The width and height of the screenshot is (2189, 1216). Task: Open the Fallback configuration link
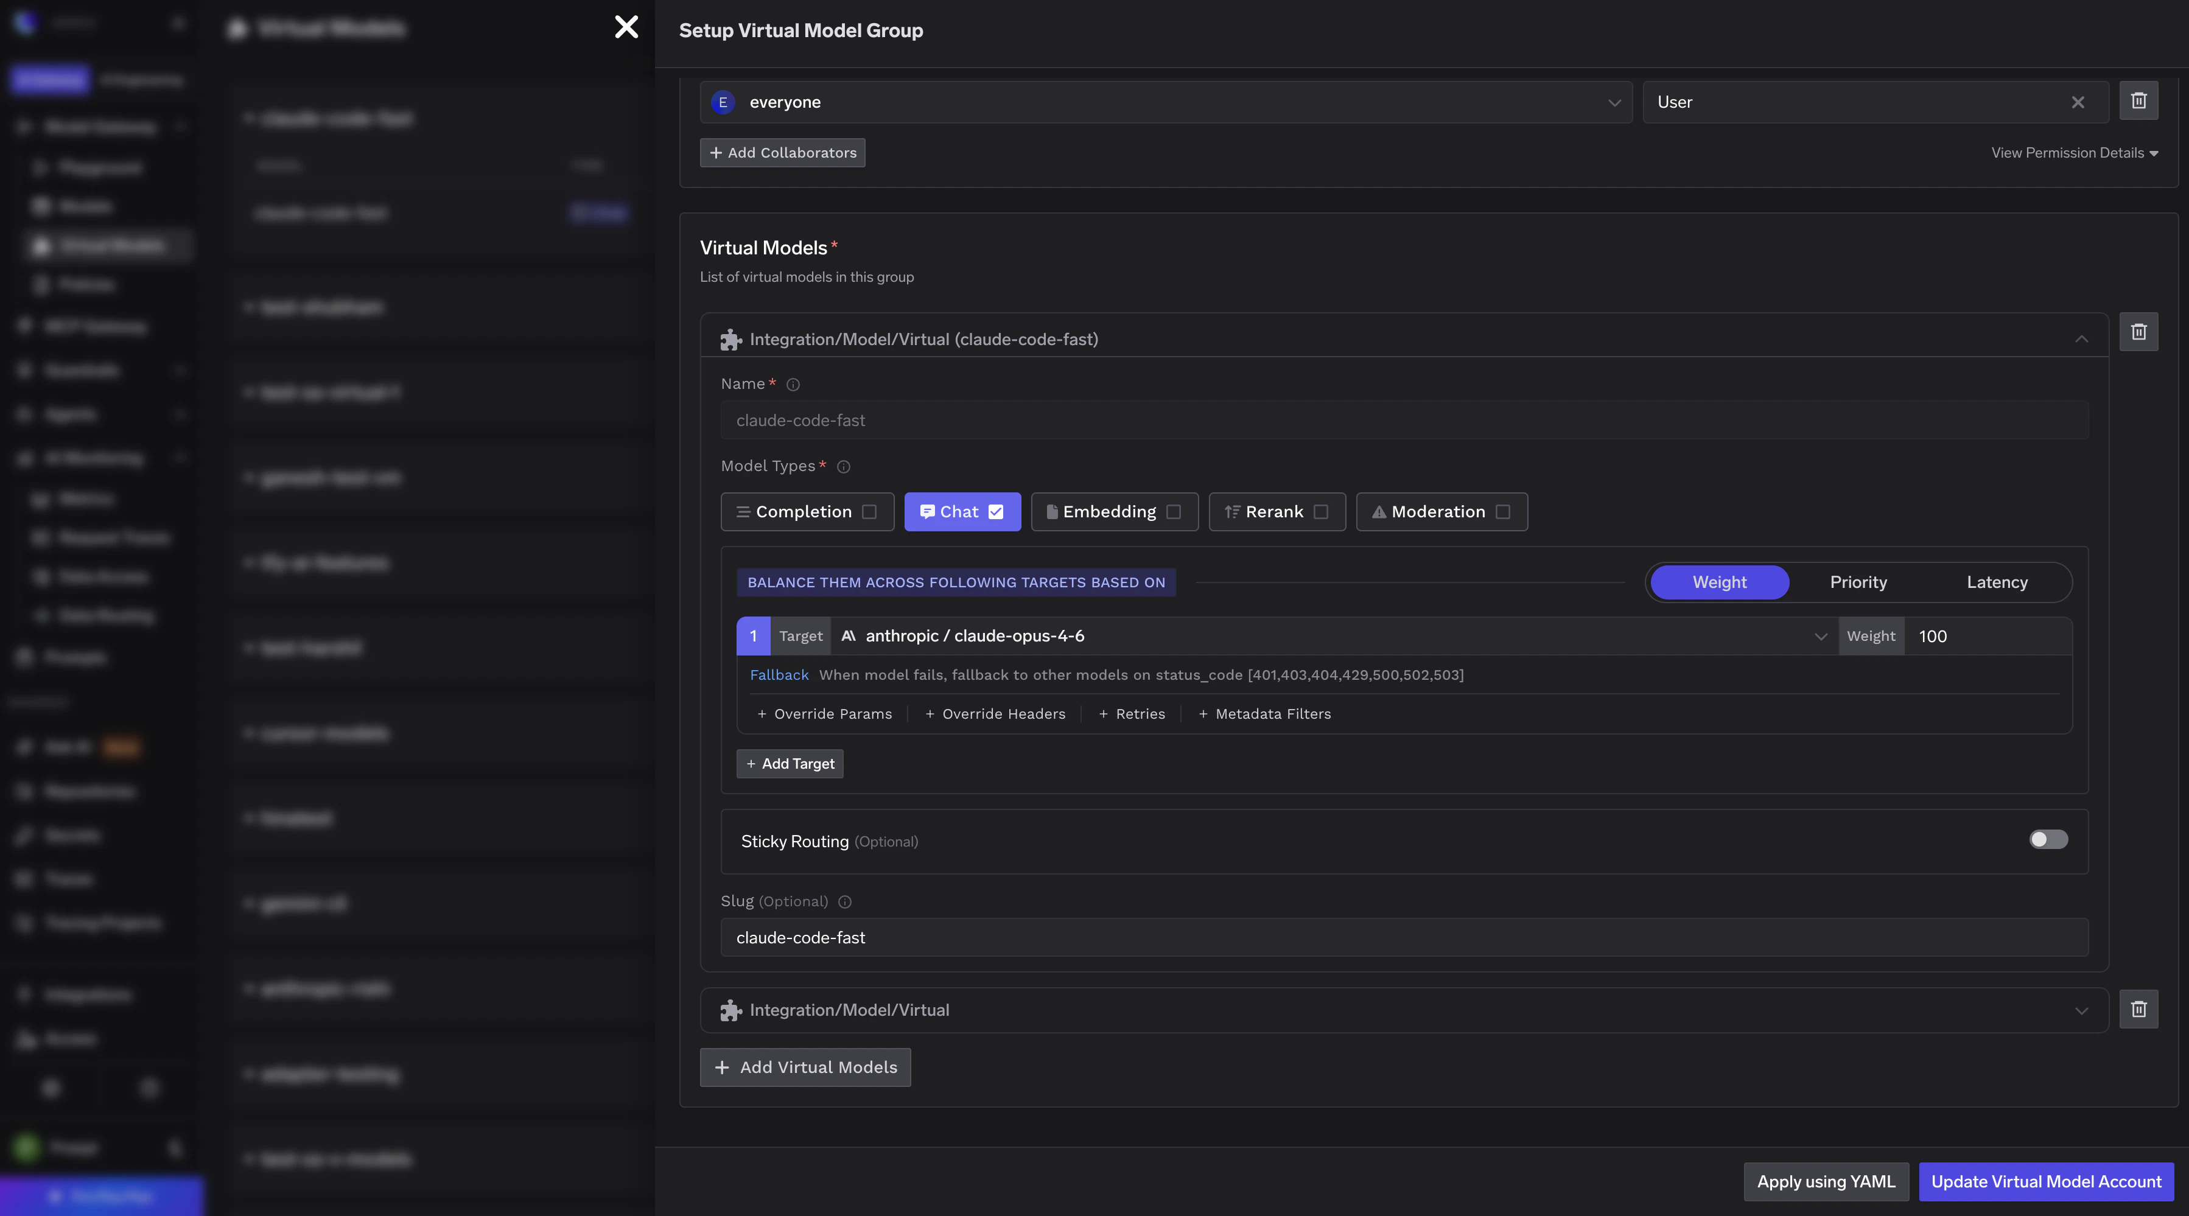pyautogui.click(x=779, y=675)
